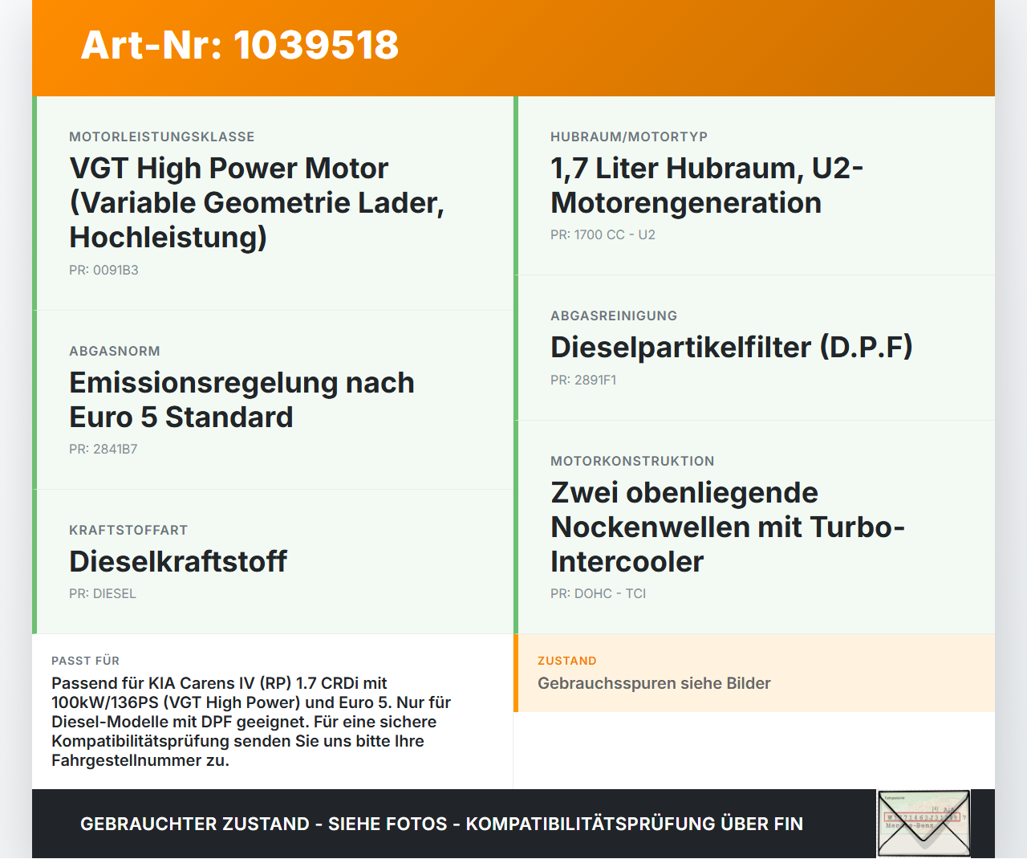Click the HUBRAUM/MOTORTYP label
This screenshot has height=859, width=1027.
(x=629, y=136)
